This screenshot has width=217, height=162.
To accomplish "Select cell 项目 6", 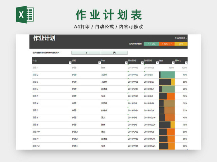I will 35,103.
